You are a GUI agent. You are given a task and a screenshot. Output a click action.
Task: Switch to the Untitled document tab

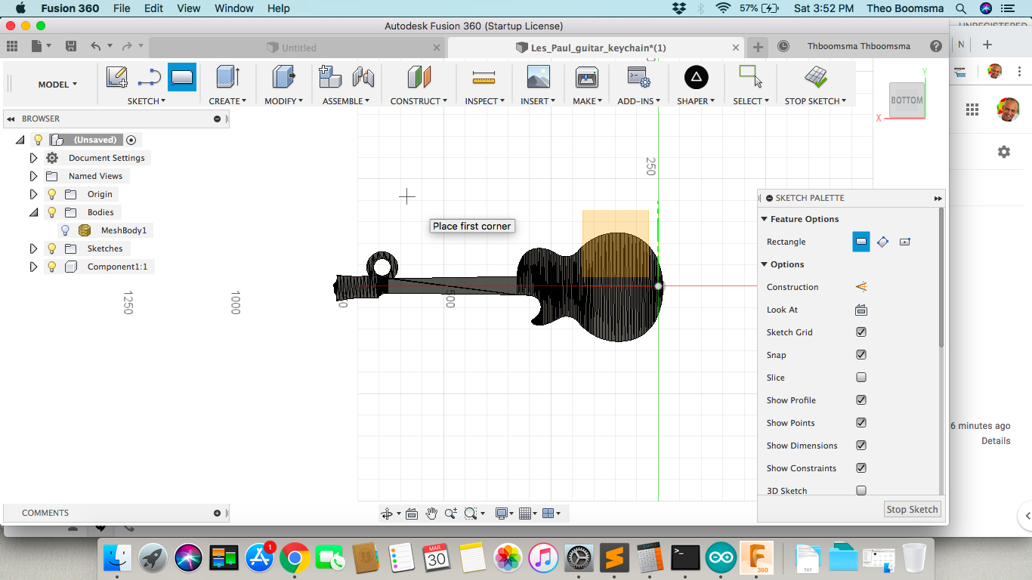click(x=298, y=48)
